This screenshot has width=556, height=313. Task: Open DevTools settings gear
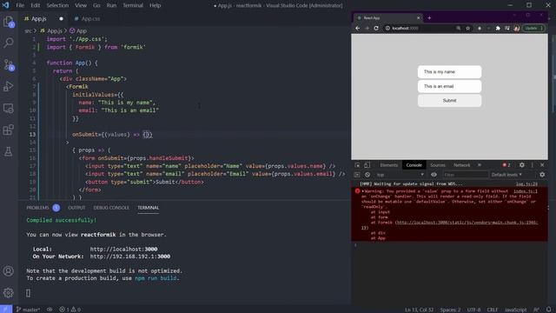(x=521, y=165)
